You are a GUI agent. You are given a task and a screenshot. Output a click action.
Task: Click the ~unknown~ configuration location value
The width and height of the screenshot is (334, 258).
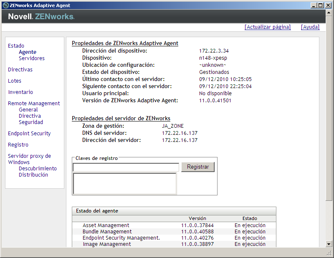(x=213, y=65)
